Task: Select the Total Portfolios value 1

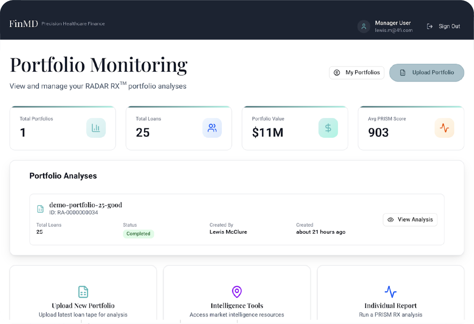Action: click(x=23, y=133)
